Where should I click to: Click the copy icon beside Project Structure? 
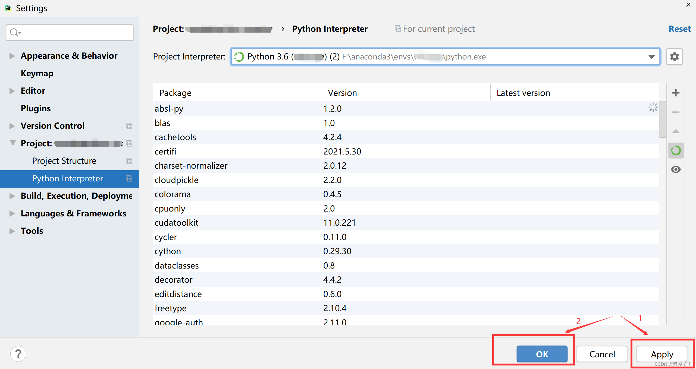click(x=129, y=161)
